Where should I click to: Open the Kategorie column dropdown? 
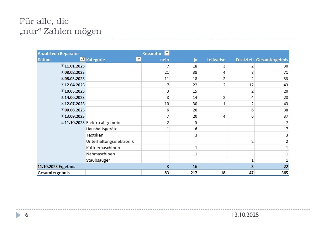point(139,59)
